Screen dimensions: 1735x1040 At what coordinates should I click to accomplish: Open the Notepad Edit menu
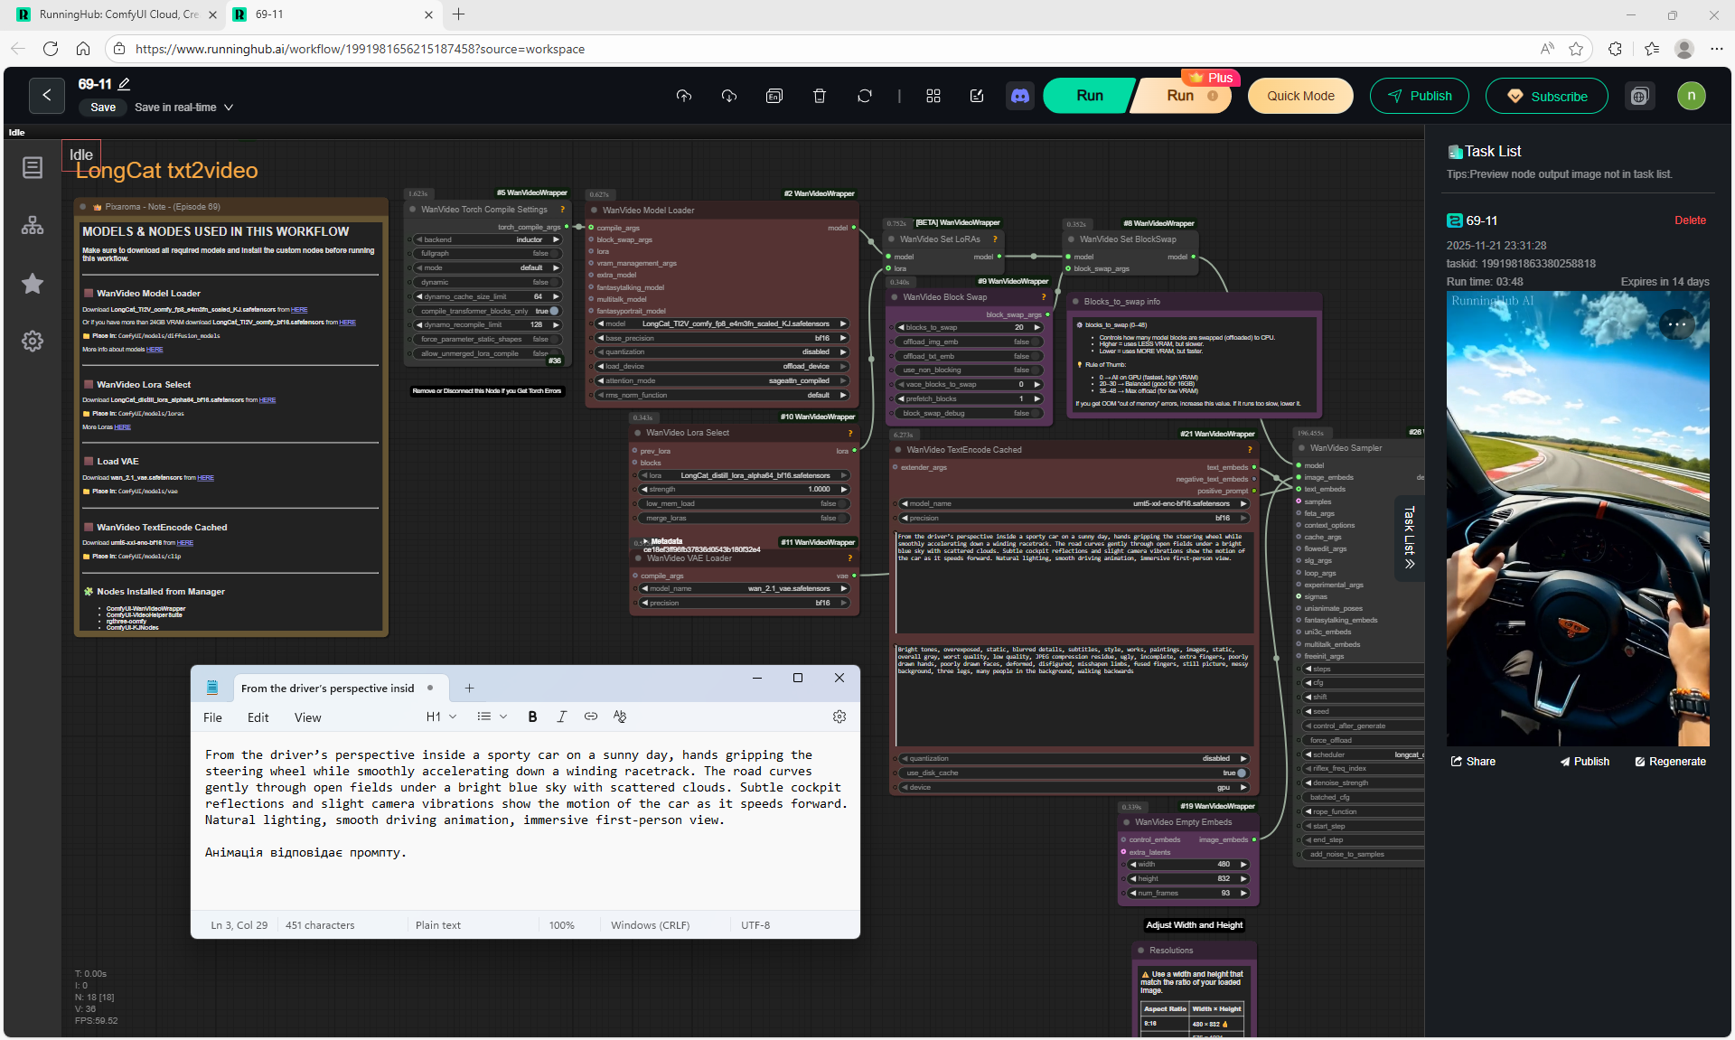(258, 717)
